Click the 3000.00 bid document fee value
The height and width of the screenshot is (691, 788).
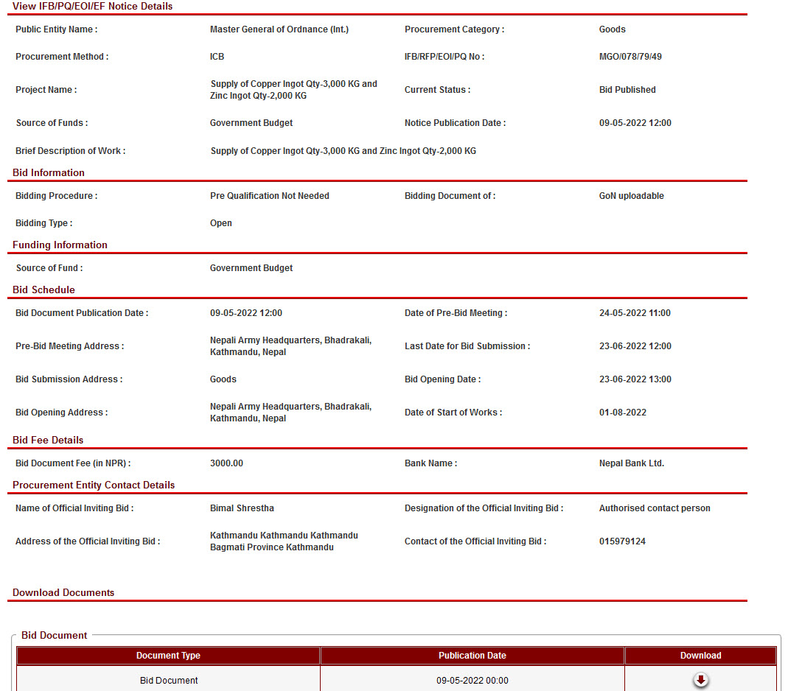tap(226, 463)
